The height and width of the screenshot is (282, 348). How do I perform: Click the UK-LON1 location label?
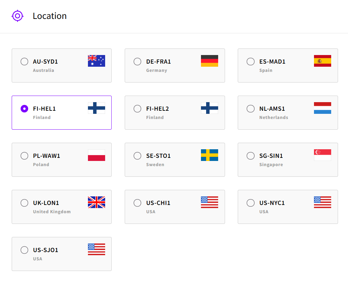pos(46,203)
